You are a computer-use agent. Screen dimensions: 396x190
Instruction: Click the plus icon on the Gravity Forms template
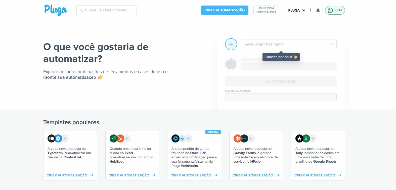251,138
